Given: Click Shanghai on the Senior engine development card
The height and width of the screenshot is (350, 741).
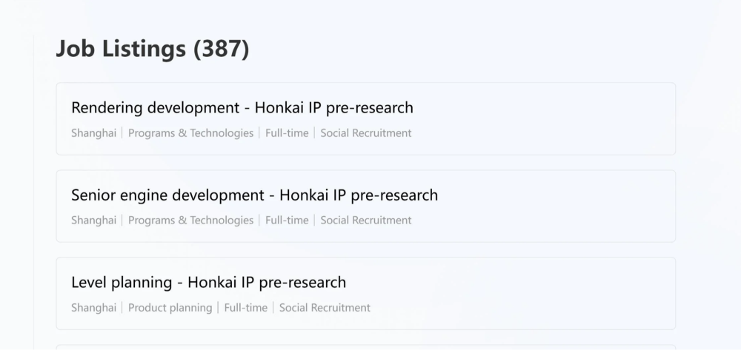Looking at the screenshot, I should pos(93,221).
